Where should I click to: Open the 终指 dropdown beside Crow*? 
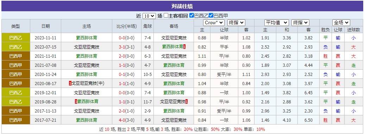[x=236, y=23]
